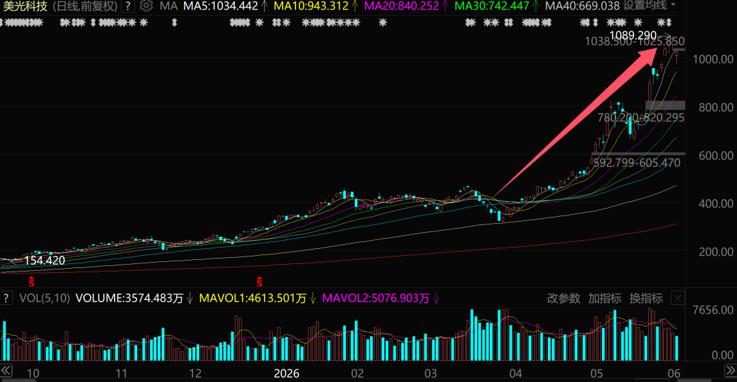The width and height of the screenshot is (737, 382).
Task: Click the 800.00 price axis value
Action: tap(716, 108)
